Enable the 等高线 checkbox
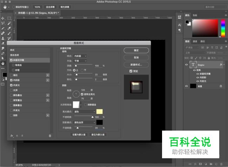The height and width of the screenshot is (167, 228). tap(13, 65)
